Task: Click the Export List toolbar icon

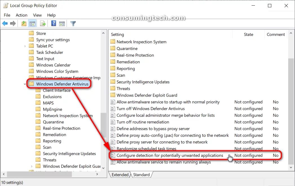Action: pos(43,24)
